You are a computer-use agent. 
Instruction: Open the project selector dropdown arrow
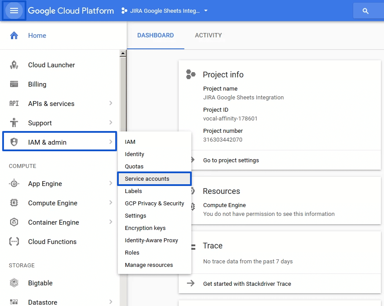coord(206,11)
